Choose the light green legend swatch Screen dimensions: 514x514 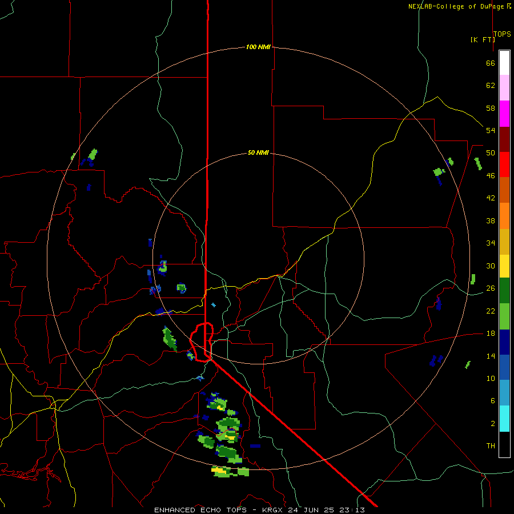point(504,316)
